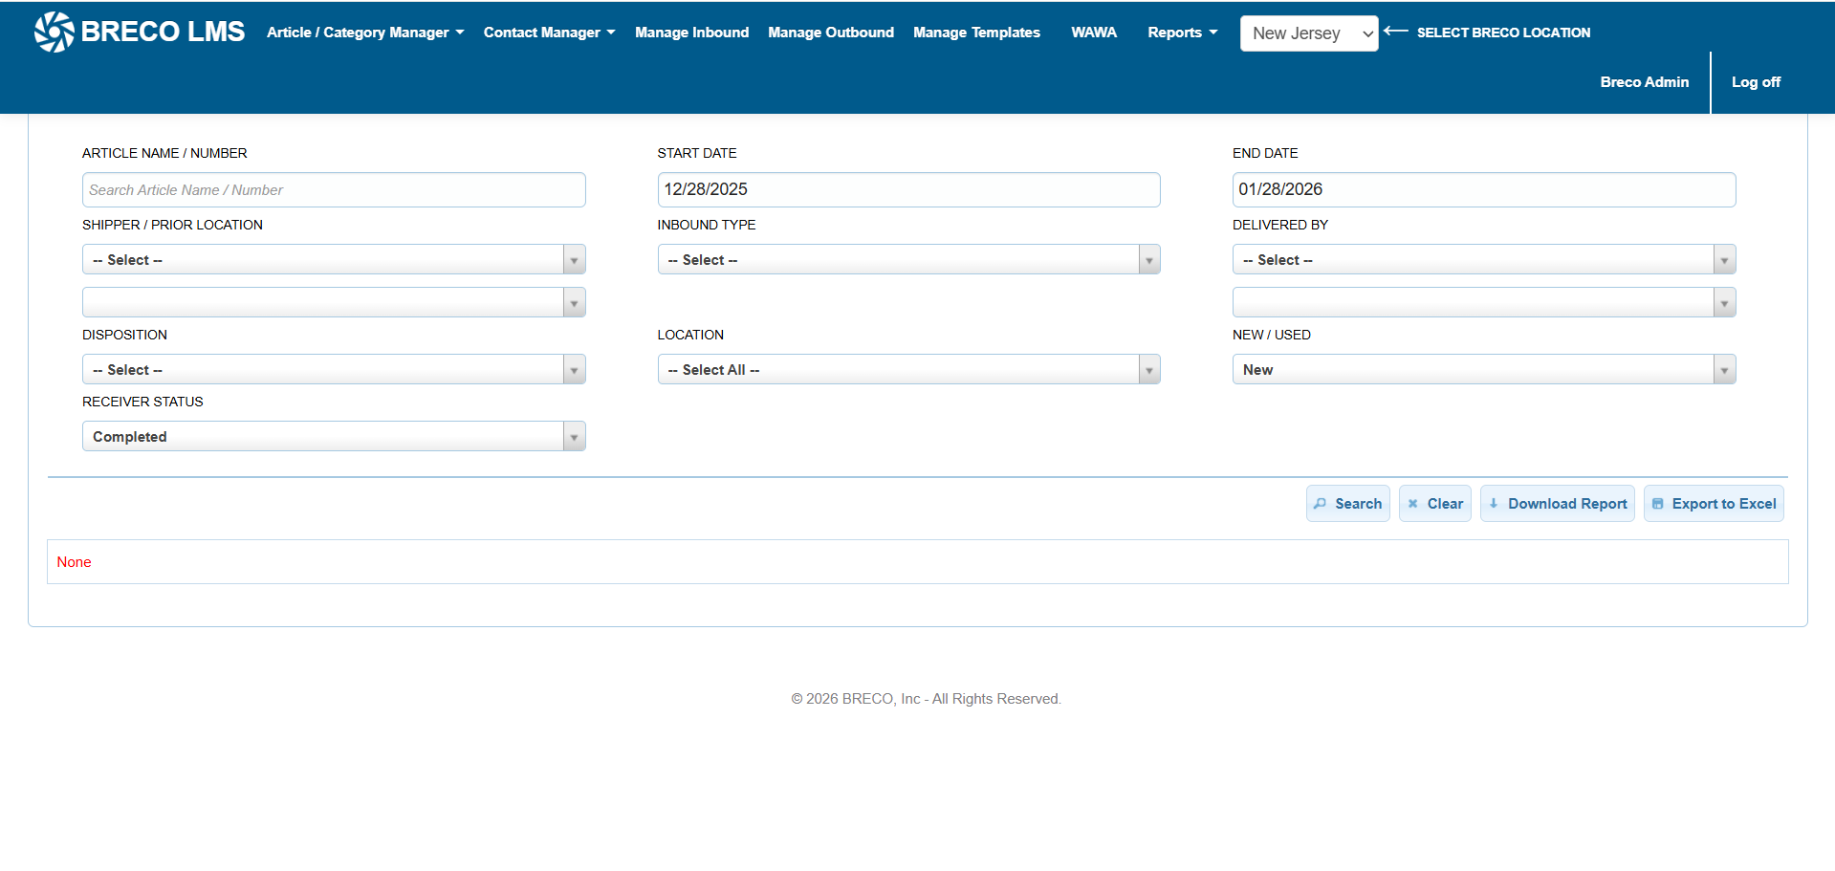The width and height of the screenshot is (1835, 871).
Task: Open the Inbound Type dropdown
Action: click(x=908, y=260)
